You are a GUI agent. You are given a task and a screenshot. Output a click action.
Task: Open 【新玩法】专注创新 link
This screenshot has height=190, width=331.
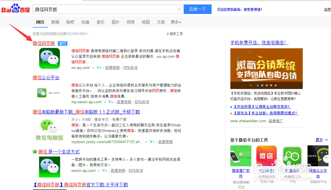(265, 113)
